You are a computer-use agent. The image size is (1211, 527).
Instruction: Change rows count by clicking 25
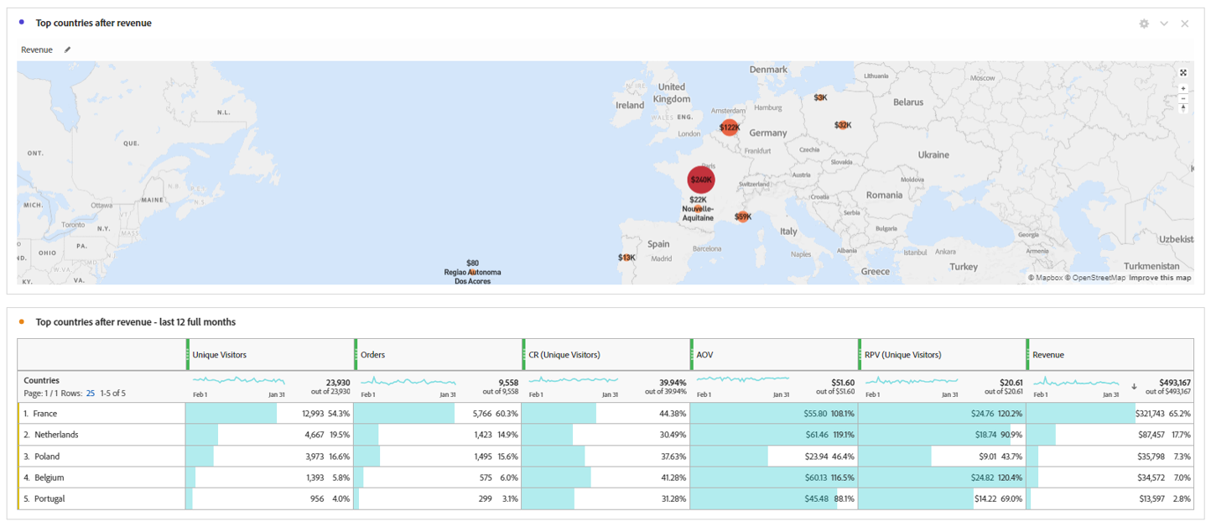click(89, 392)
